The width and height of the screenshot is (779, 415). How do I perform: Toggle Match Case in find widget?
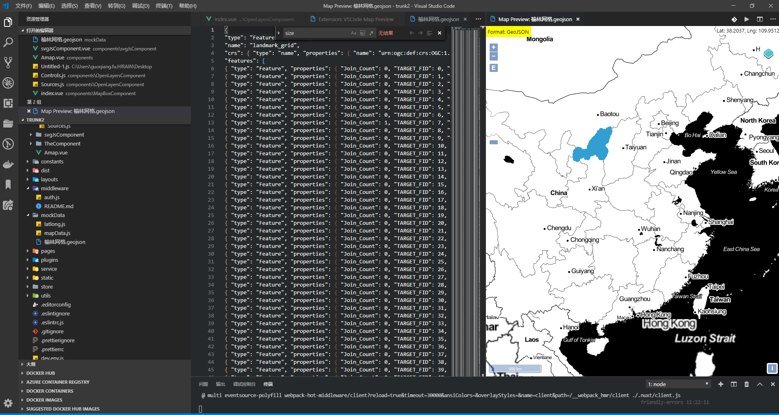click(353, 33)
